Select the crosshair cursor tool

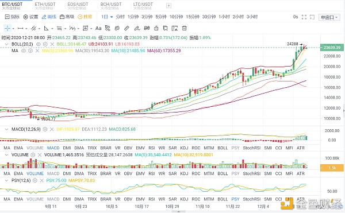pos(7,28)
